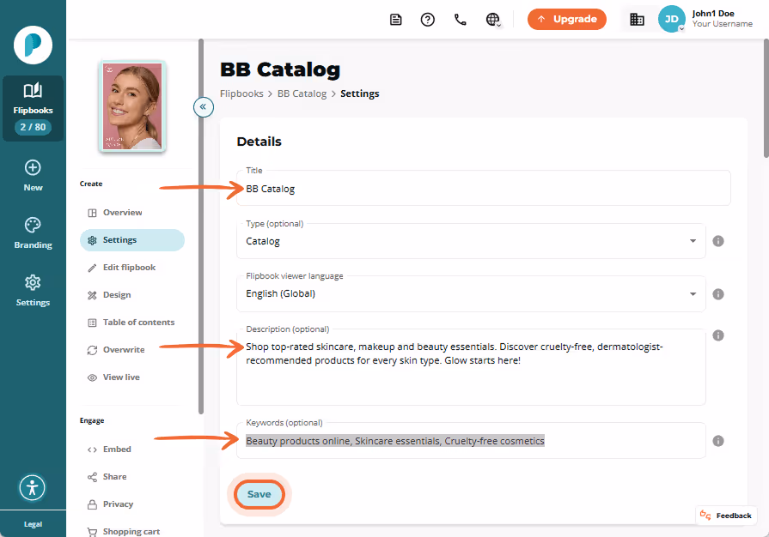The height and width of the screenshot is (537, 769).
Task: Click the main page vertical scrollbar
Action: (x=766, y=98)
